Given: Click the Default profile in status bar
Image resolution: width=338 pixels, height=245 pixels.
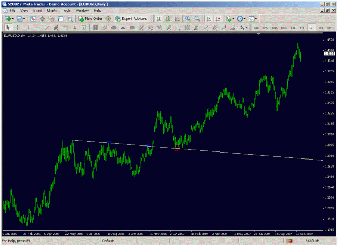Looking at the screenshot, I should pos(108,241).
